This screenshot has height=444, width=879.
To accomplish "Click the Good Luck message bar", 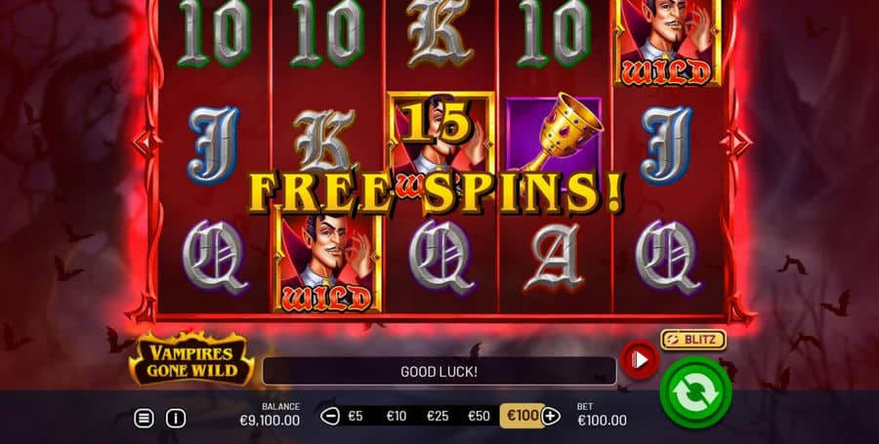I will pyautogui.click(x=439, y=371).
